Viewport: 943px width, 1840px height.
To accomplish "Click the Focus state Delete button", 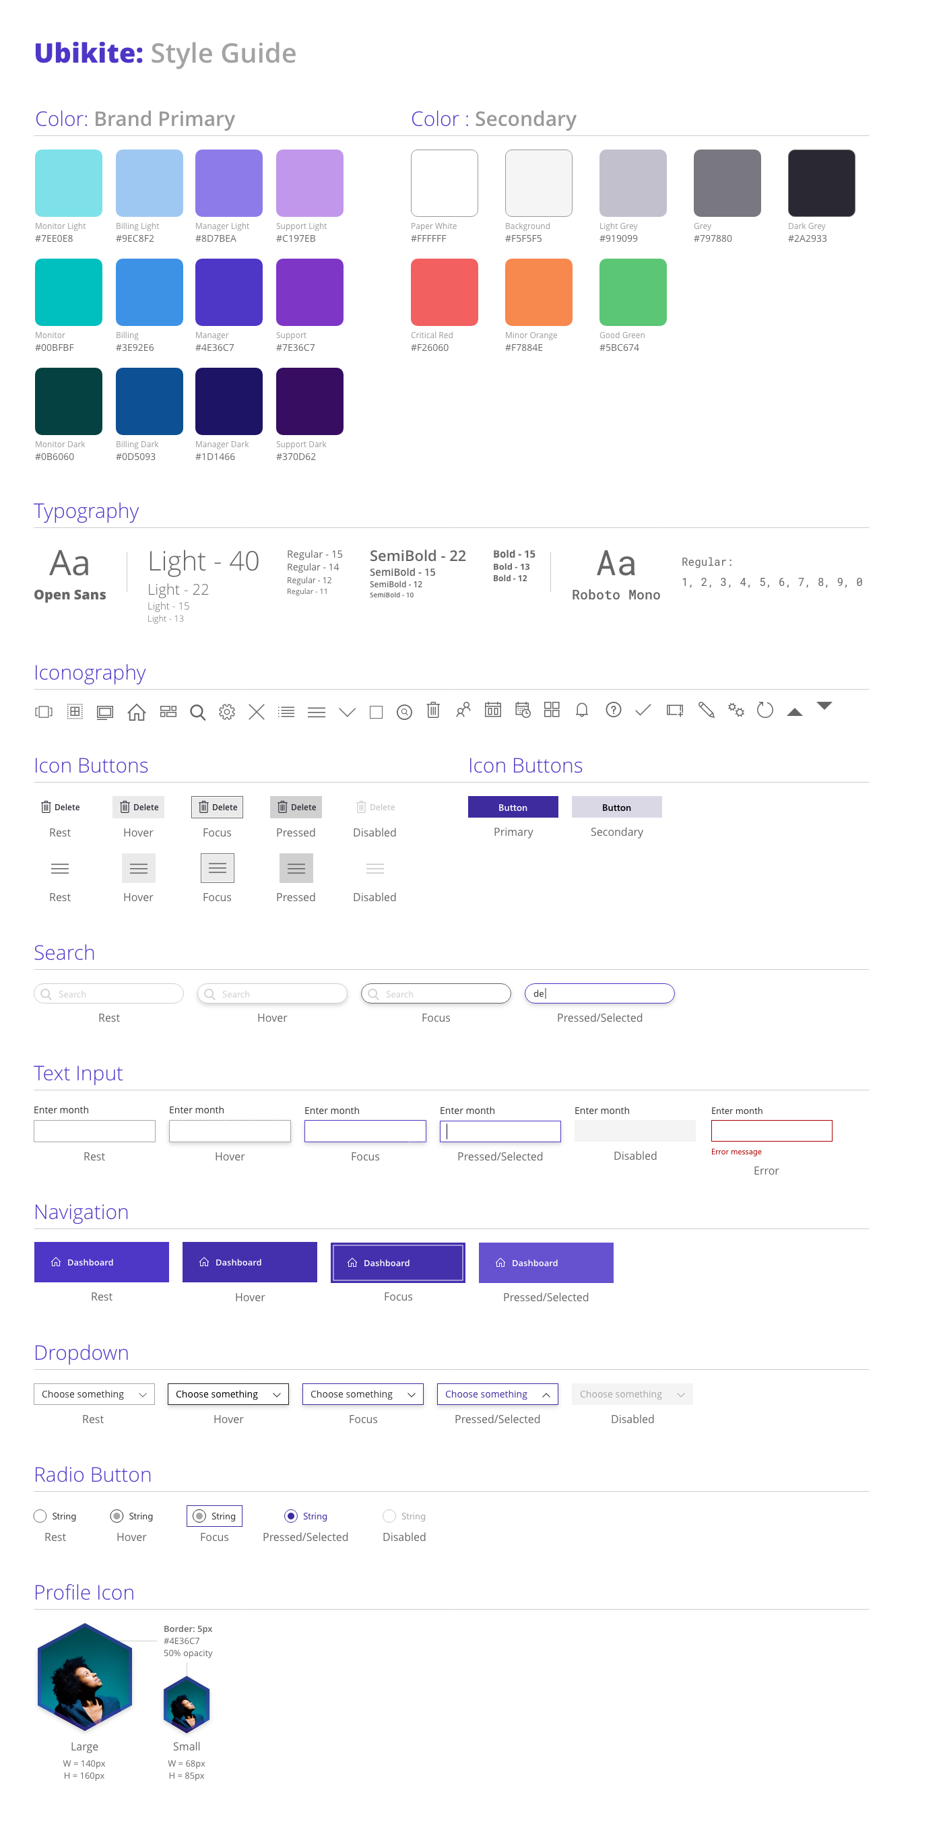I will coord(217,807).
